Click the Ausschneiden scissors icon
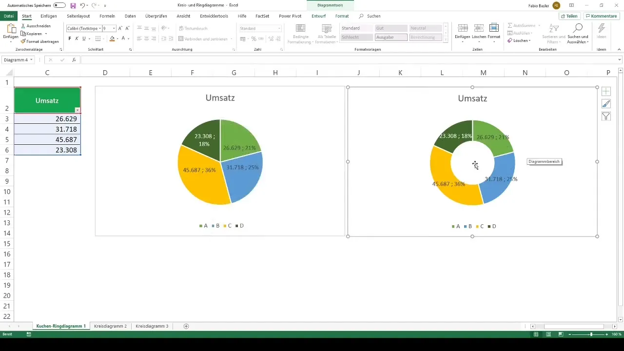Image resolution: width=624 pixels, height=351 pixels. tap(23, 26)
